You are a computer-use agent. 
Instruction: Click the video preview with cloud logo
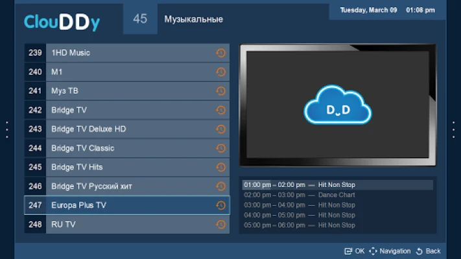pyautogui.click(x=337, y=106)
